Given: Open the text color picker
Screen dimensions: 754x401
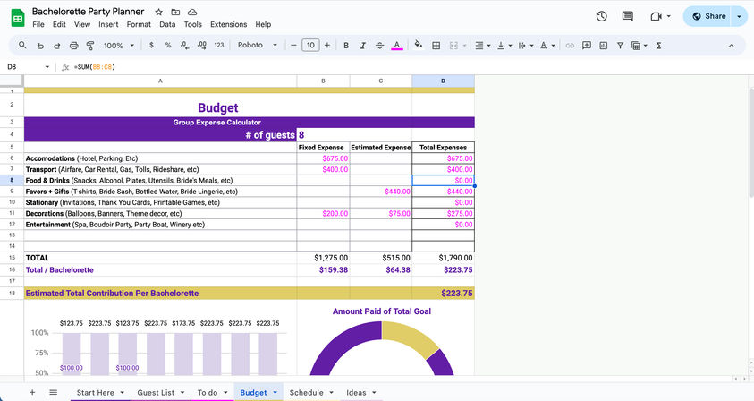Looking at the screenshot, I should pos(397,46).
